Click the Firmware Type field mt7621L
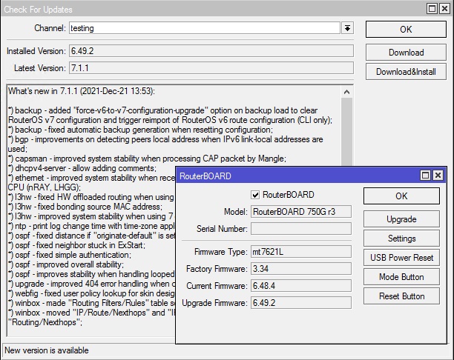454x360 pixels. (x=301, y=252)
